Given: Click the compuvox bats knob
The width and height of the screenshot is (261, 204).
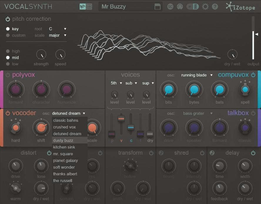Looking at the screenshot, I should click(220, 89).
